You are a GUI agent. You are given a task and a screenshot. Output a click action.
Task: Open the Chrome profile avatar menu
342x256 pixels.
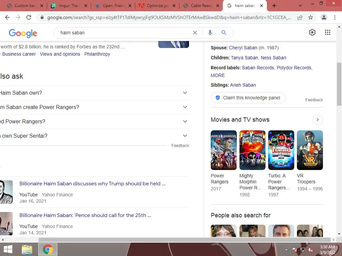pos(324,17)
